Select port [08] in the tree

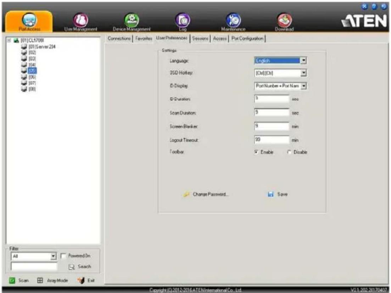coord(32,89)
